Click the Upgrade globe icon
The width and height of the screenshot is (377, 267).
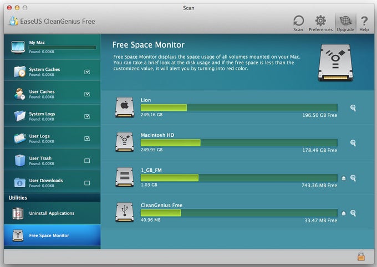click(345, 21)
